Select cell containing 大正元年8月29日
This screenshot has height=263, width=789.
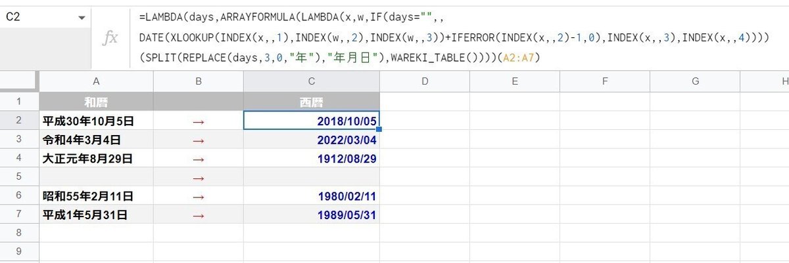(97, 158)
